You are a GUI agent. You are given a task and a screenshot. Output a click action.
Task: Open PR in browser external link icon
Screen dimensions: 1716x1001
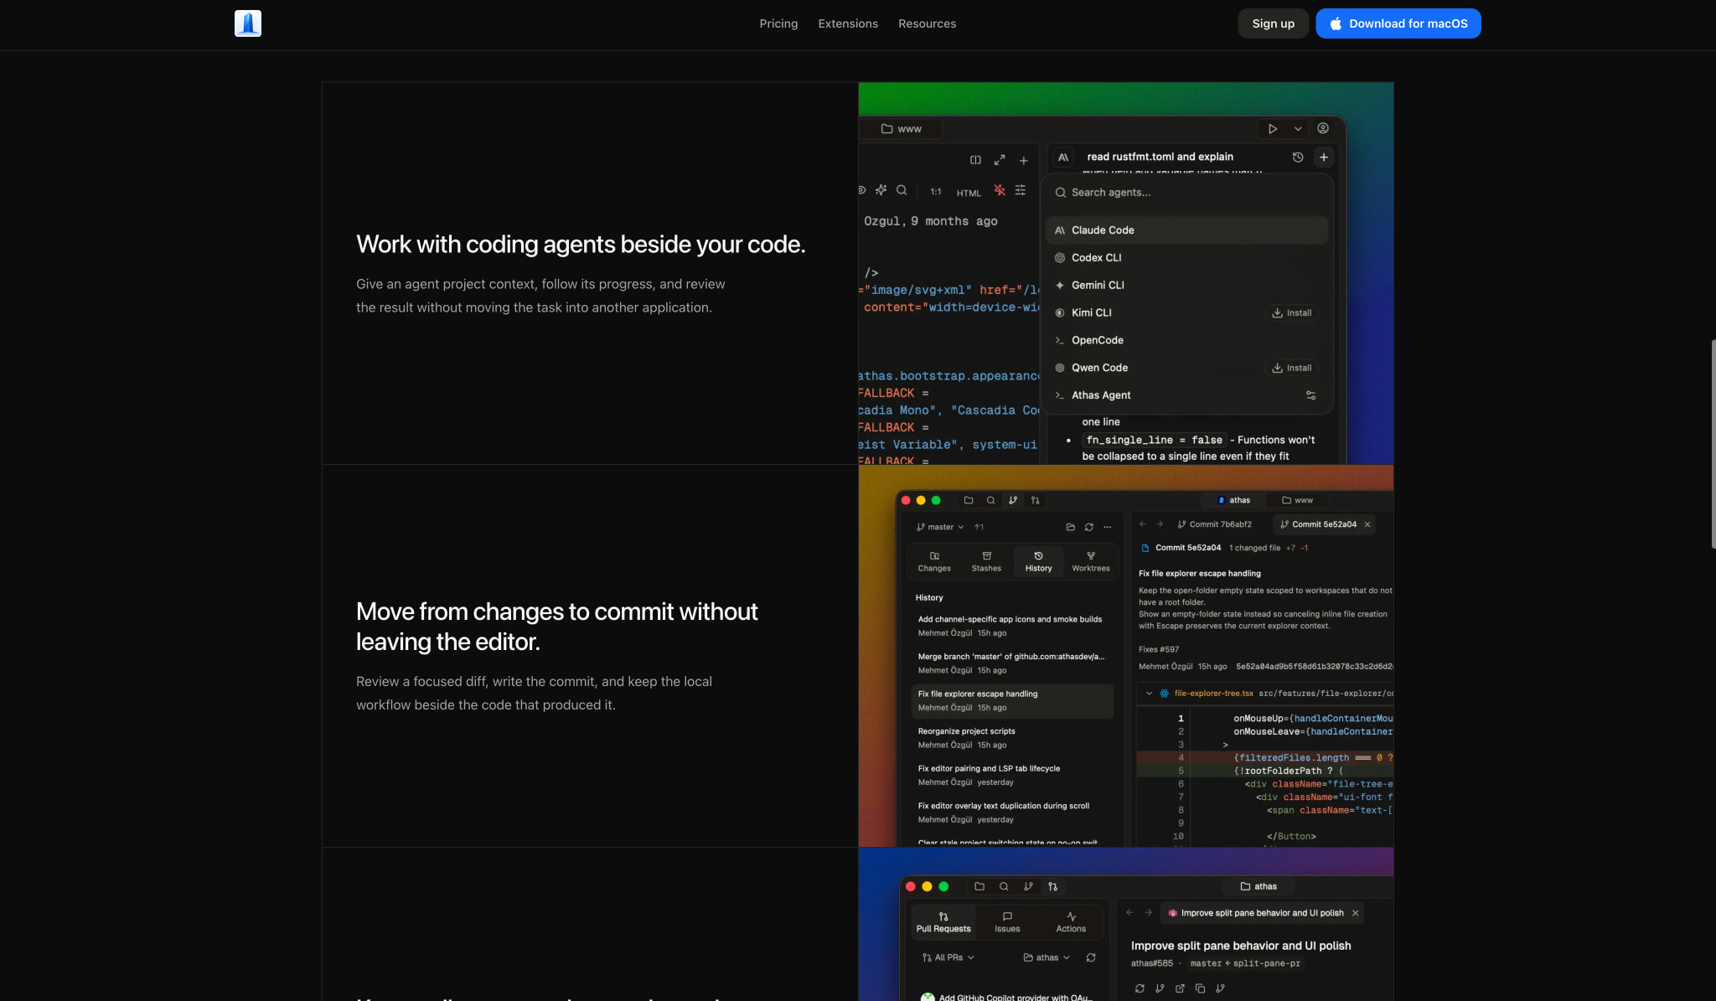click(x=1180, y=988)
